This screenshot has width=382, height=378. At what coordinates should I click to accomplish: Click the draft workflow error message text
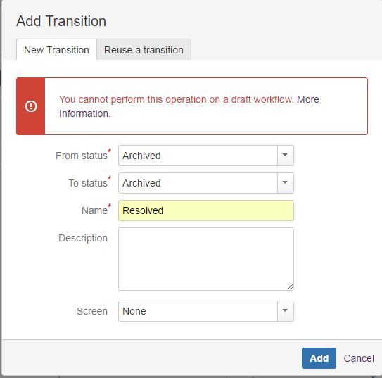176,99
